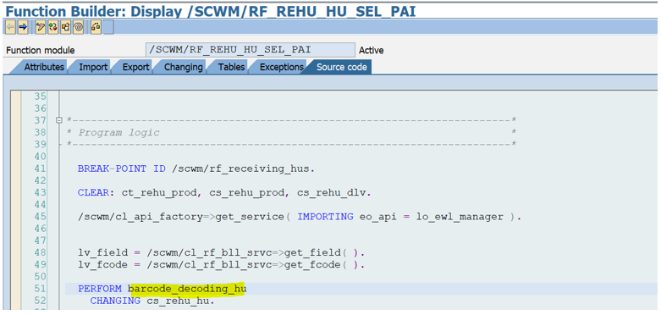Select the Source code tab

pyautogui.click(x=342, y=67)
